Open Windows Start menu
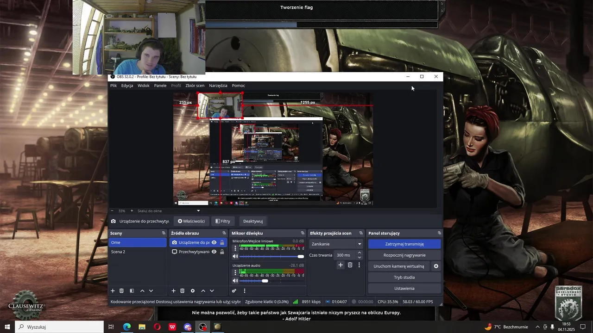This screenshot has height=333, width=593. click(7, 327)
